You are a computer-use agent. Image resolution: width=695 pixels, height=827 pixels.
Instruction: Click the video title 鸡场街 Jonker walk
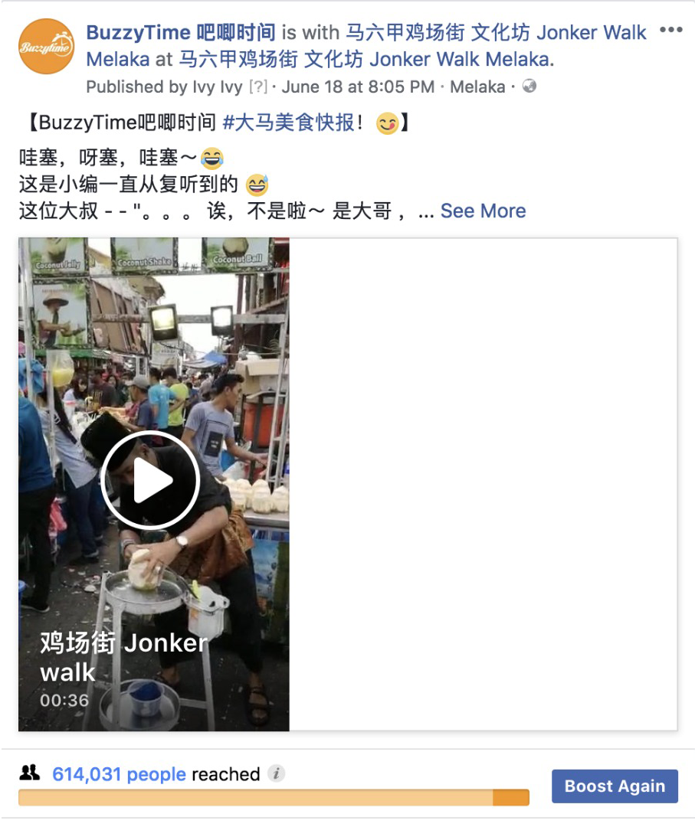(x=123, y=657)
